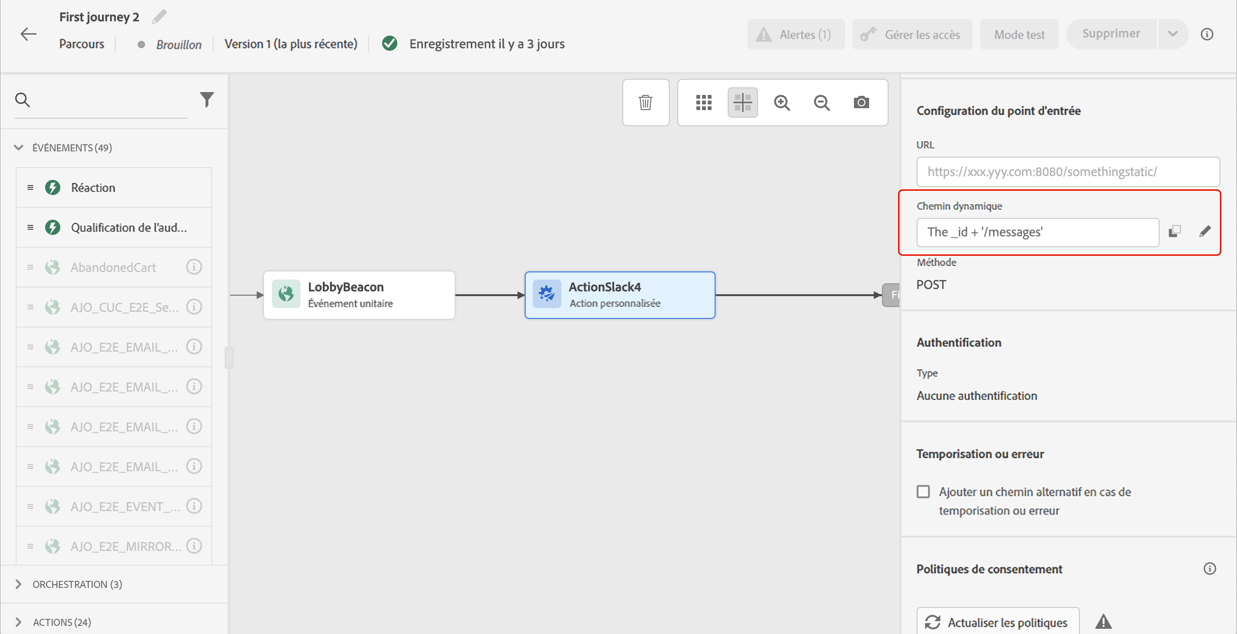Click the Mode test button
Image resolution: width=1237 pixels, height=634 pixels.
click(x=1019, y=35)
